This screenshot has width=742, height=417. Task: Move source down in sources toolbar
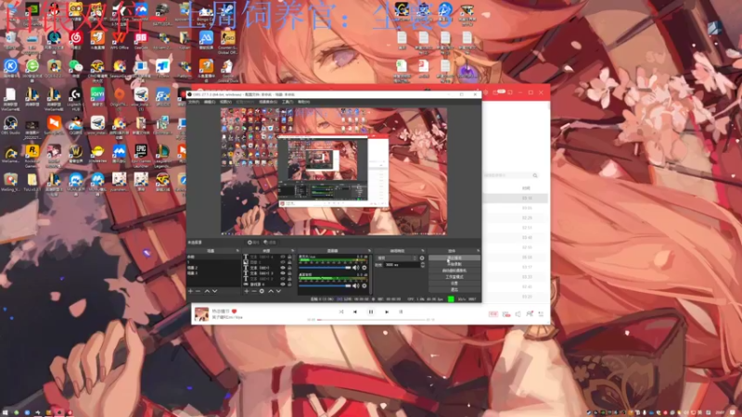click(x=279, y=291)
